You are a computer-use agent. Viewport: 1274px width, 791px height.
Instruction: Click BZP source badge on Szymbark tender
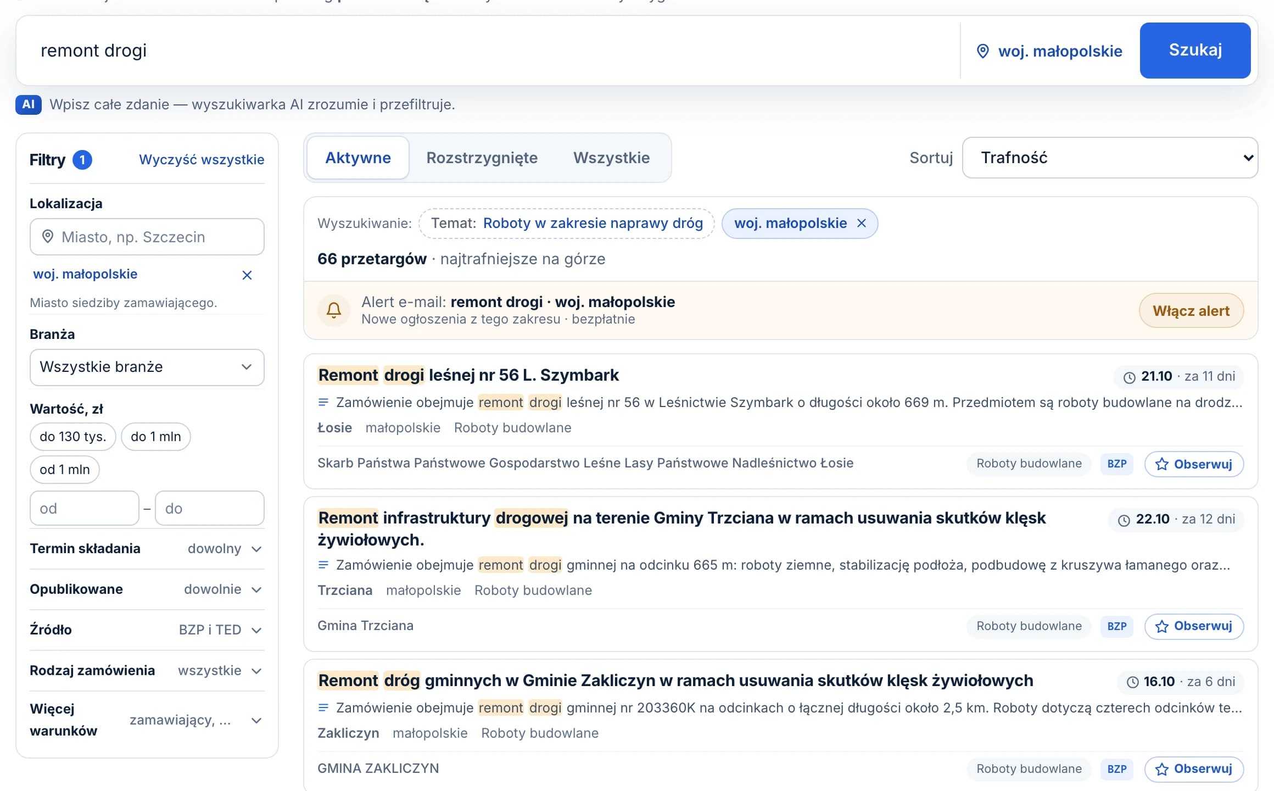pyautogui.click(x=1117, y=464)
